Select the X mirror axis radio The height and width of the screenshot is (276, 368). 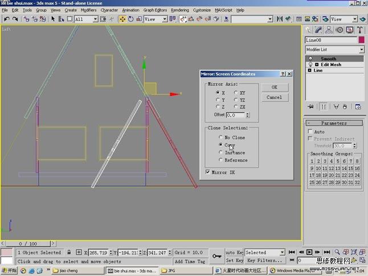tap(218, 93)
